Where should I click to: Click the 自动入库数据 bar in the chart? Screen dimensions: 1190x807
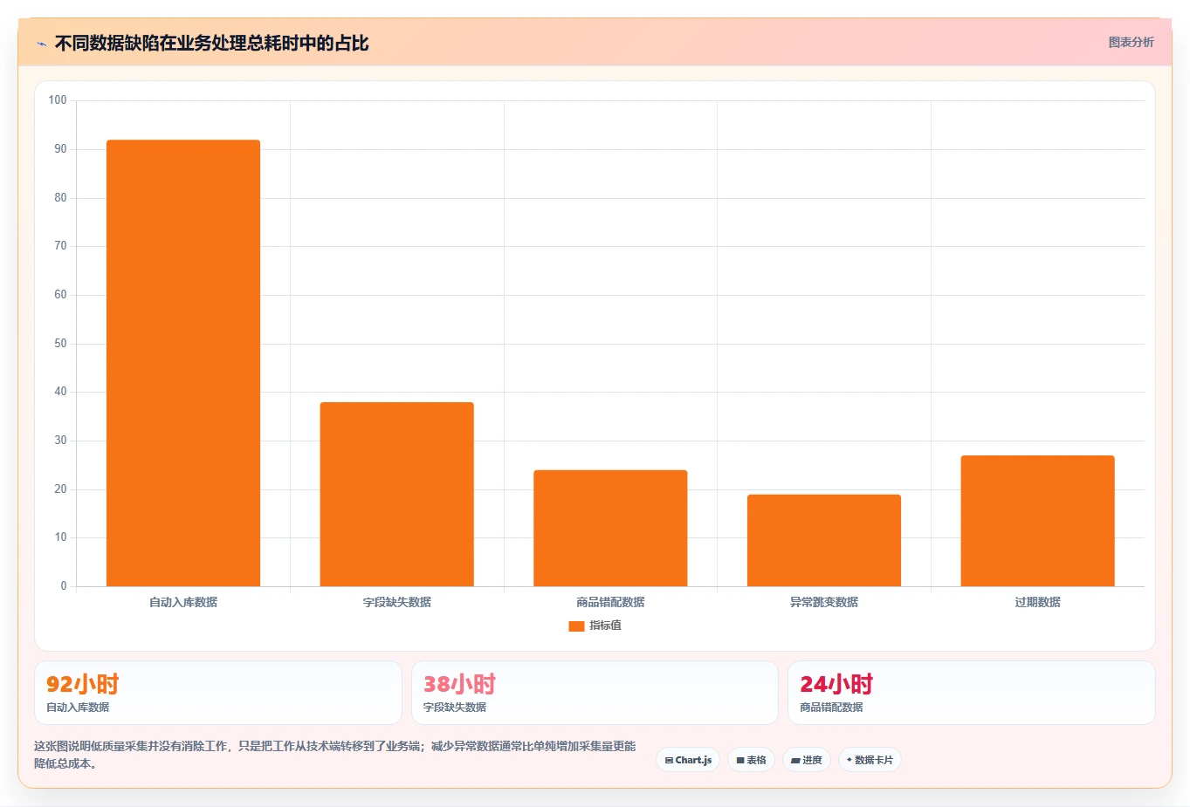click(x=183, y=363)
